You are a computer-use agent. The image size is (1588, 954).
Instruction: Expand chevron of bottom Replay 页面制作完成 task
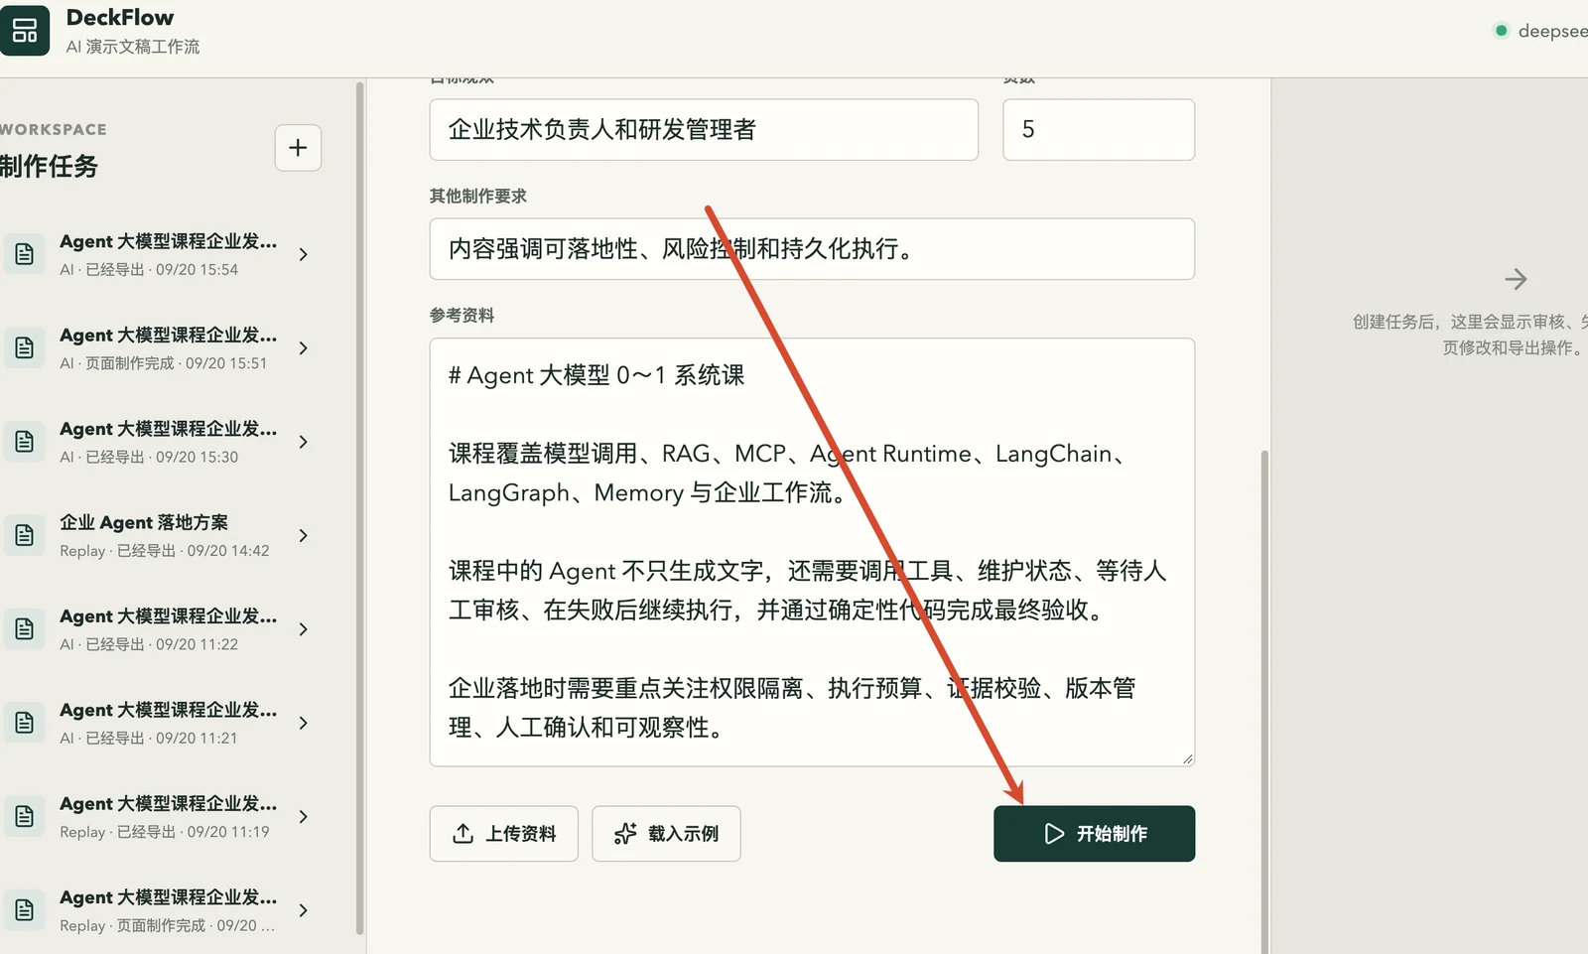pyautogui.click(x=303, y=910)
